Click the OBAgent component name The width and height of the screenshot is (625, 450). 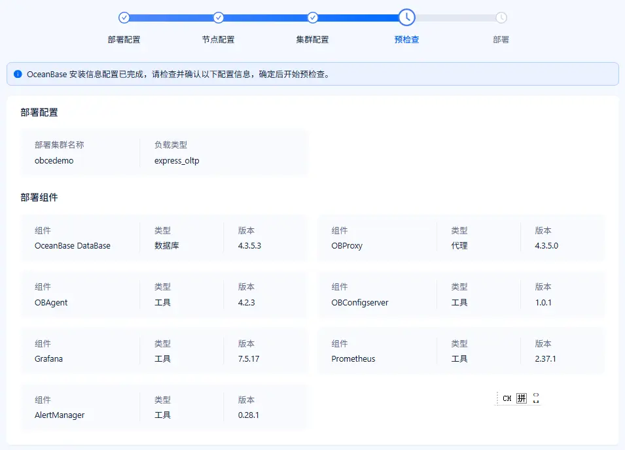(51, 303)
